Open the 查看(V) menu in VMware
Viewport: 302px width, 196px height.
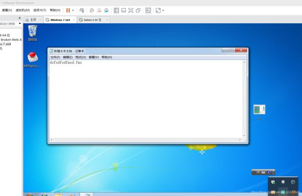7,10
